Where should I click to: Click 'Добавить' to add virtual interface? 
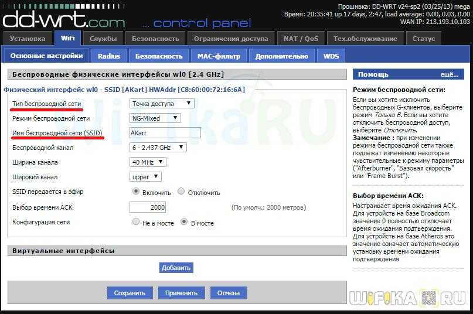[176, 268]
